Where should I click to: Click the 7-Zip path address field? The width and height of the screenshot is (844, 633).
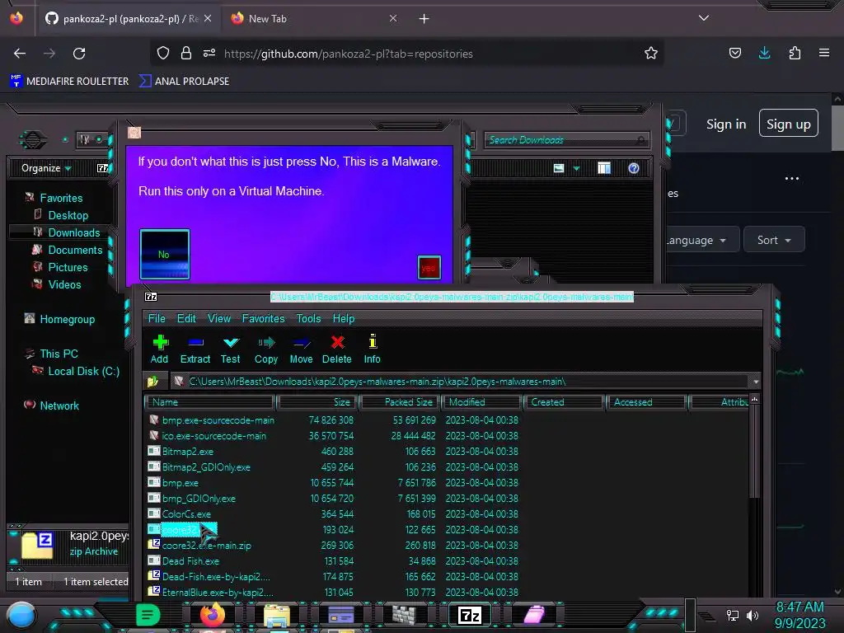[x=461, y=382]
